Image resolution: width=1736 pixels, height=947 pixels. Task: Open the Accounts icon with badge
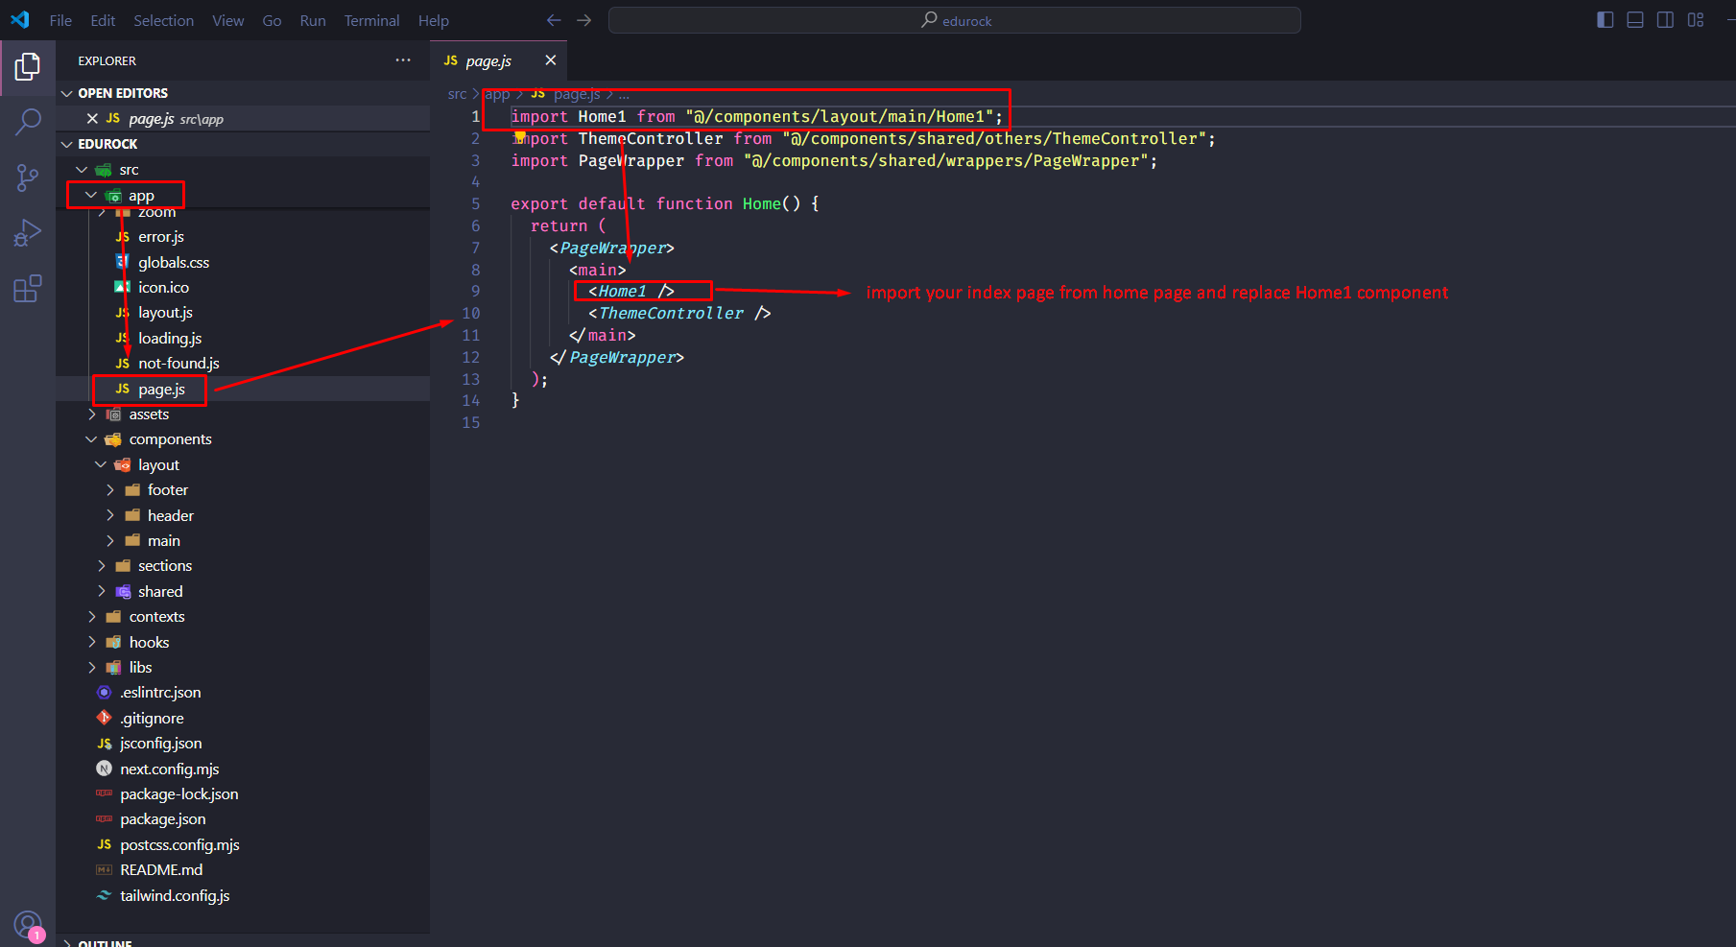click(x=28, y=926)
